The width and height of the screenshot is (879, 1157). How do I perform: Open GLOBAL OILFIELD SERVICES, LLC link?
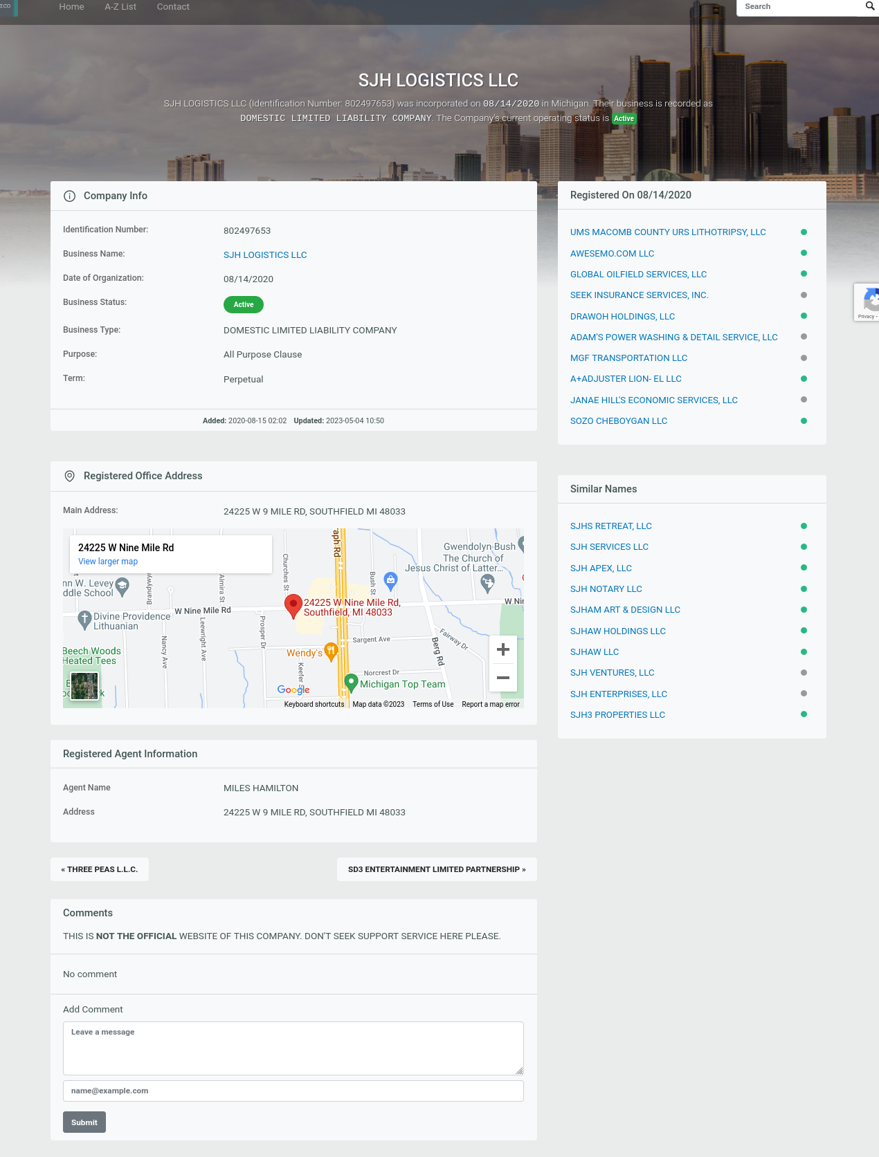coord(638,275)
